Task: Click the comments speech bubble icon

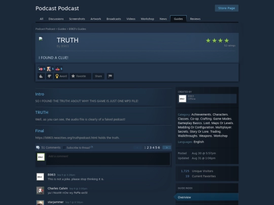Action: [38, 148]
